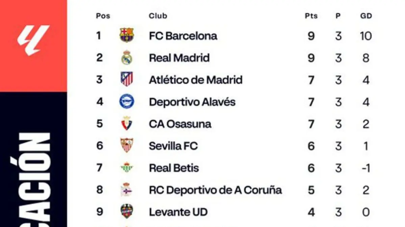Select the CA Osasuna crest
The width and height of the screenshot is (405, 227).
pyautogui.click(x=127, y=124)
